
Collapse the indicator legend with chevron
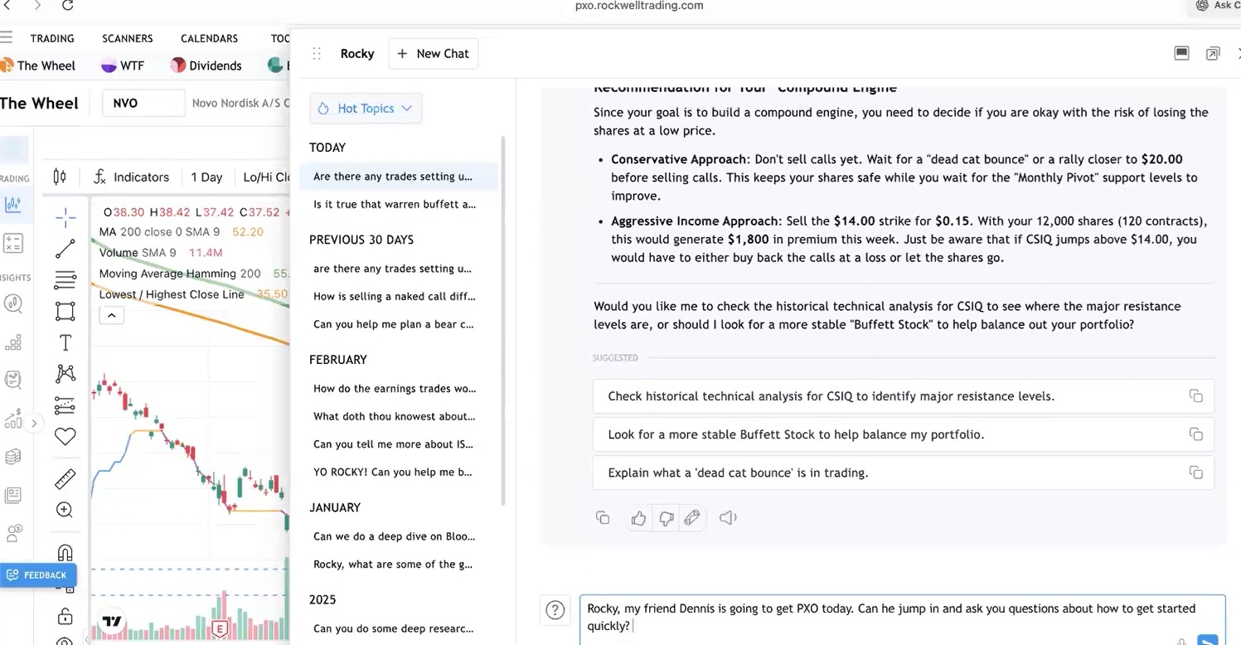[111, 315]
